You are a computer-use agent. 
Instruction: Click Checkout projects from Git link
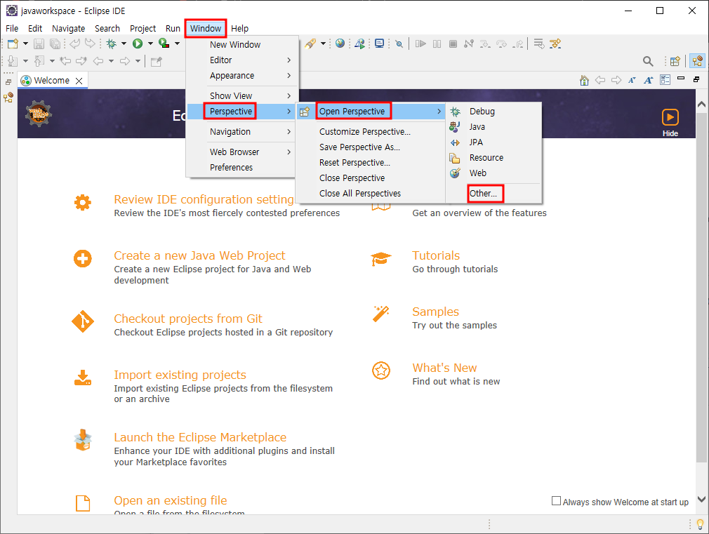click(x=188, y=319)
